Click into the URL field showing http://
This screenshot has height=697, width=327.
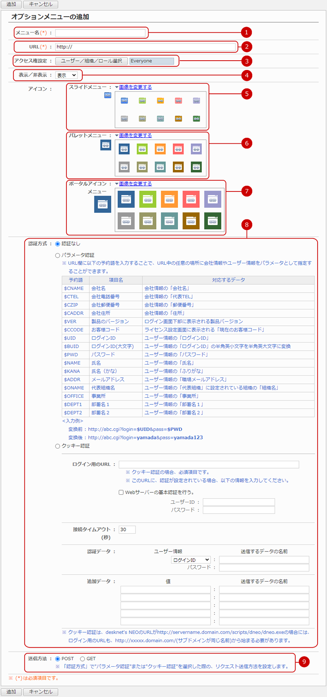click(146, 47)
